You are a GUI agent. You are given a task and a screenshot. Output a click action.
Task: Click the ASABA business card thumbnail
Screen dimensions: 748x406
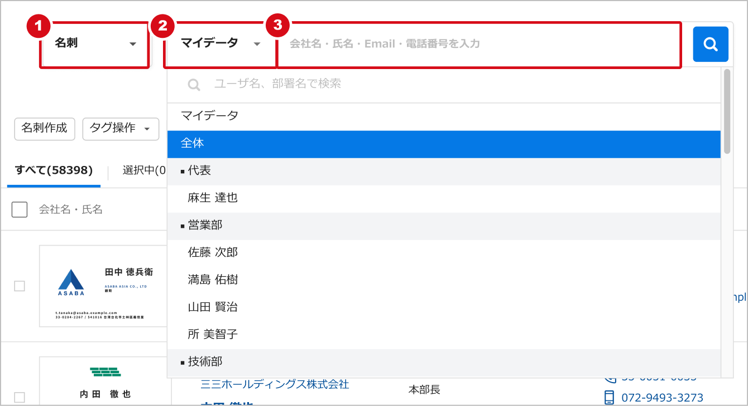point(104,286)
